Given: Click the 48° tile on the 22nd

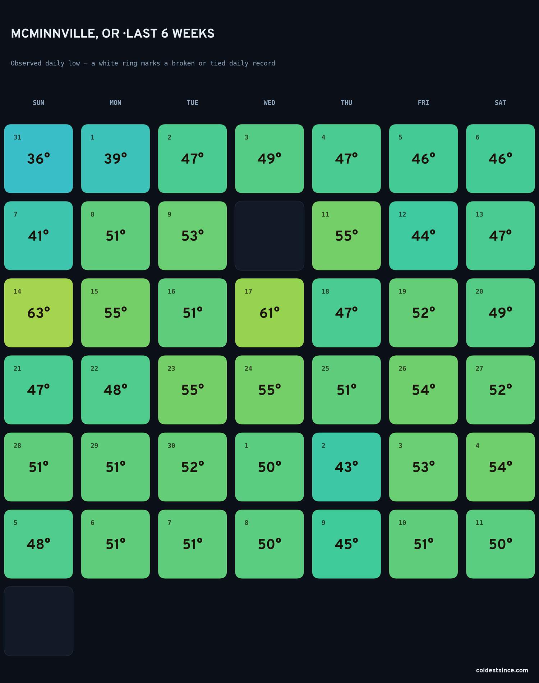Looking at the screenshot, I should [115, 390].
